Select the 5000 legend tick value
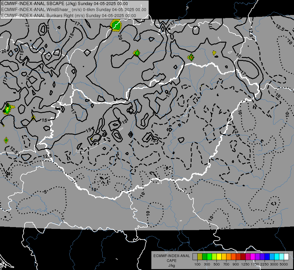 click(284, 264)
